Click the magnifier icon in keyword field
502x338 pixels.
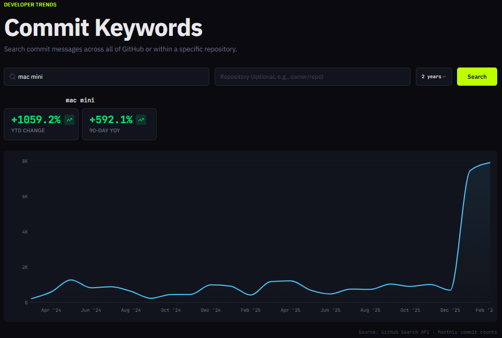12,77
